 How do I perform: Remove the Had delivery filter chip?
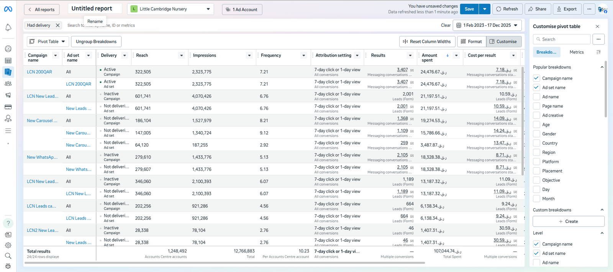click(57, 25)
